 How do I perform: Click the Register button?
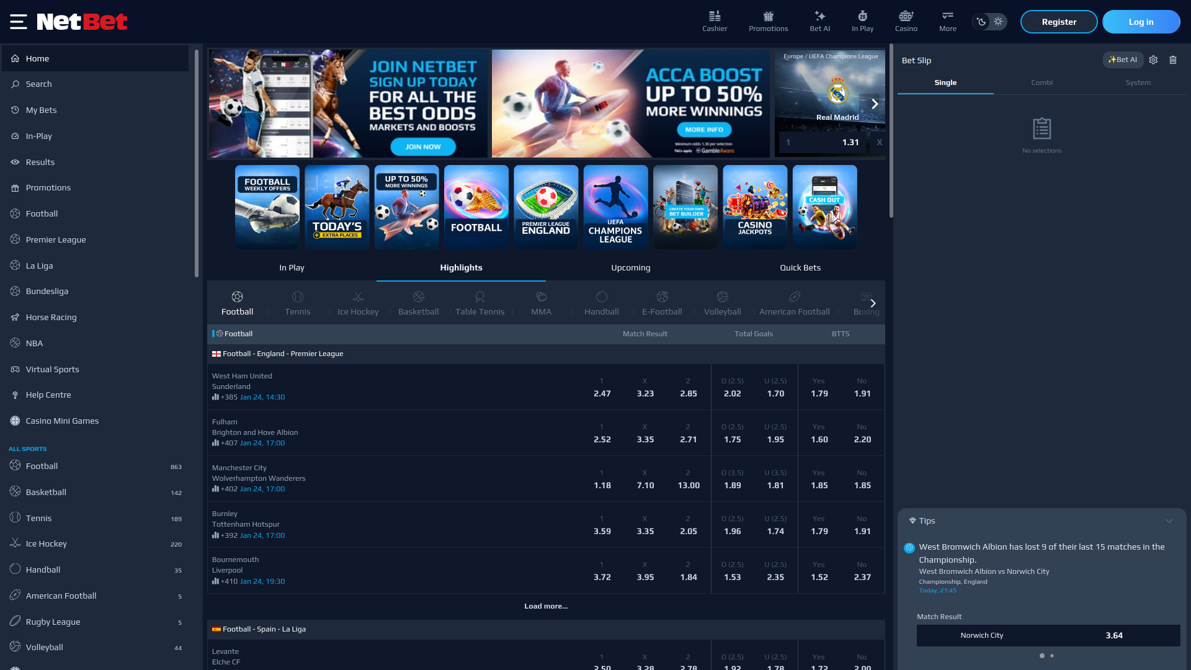click(x=1059, y=21)
